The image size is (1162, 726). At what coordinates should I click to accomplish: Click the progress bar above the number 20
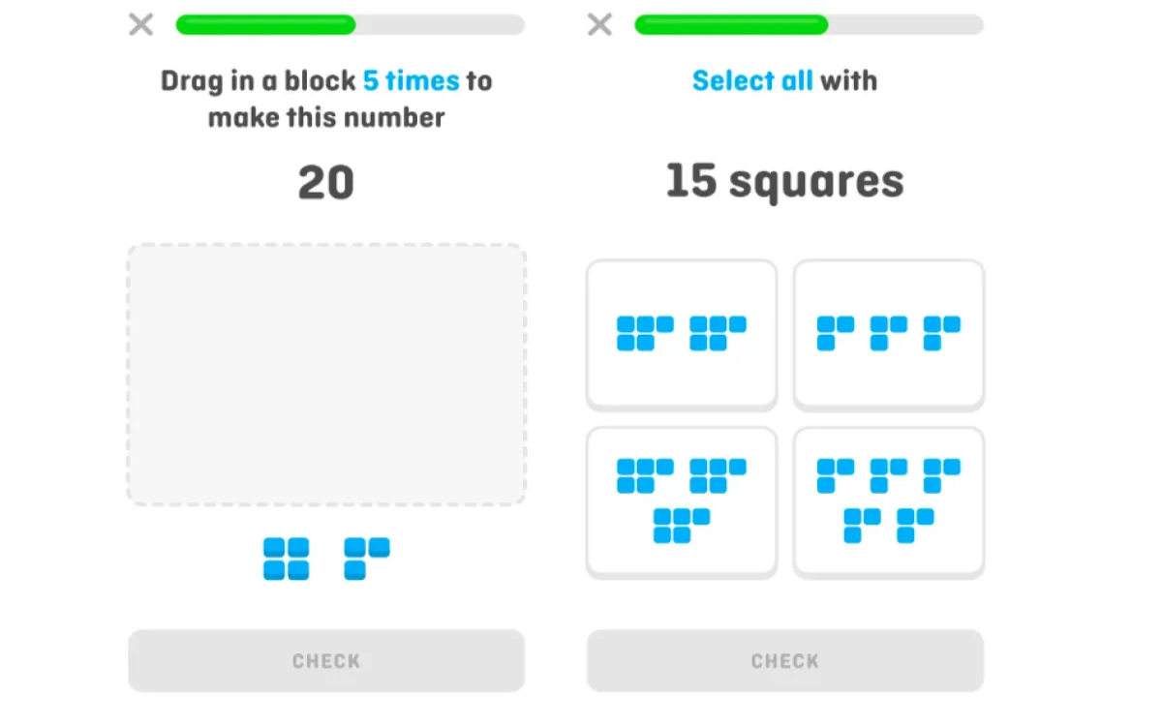pos(350,25)
